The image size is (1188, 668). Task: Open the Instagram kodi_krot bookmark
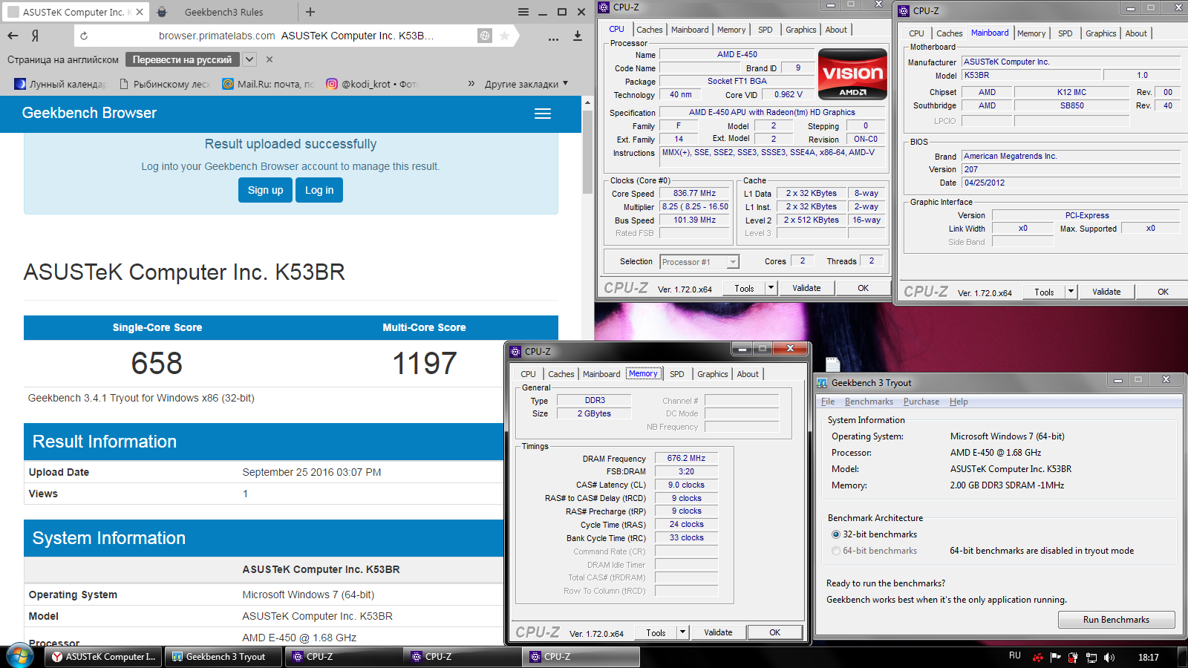(x=373, y=84)
